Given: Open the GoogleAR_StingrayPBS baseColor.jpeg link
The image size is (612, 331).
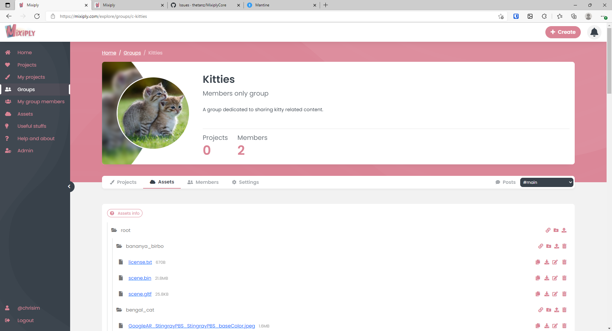Looking at the screenshot, I should point(192,326).
